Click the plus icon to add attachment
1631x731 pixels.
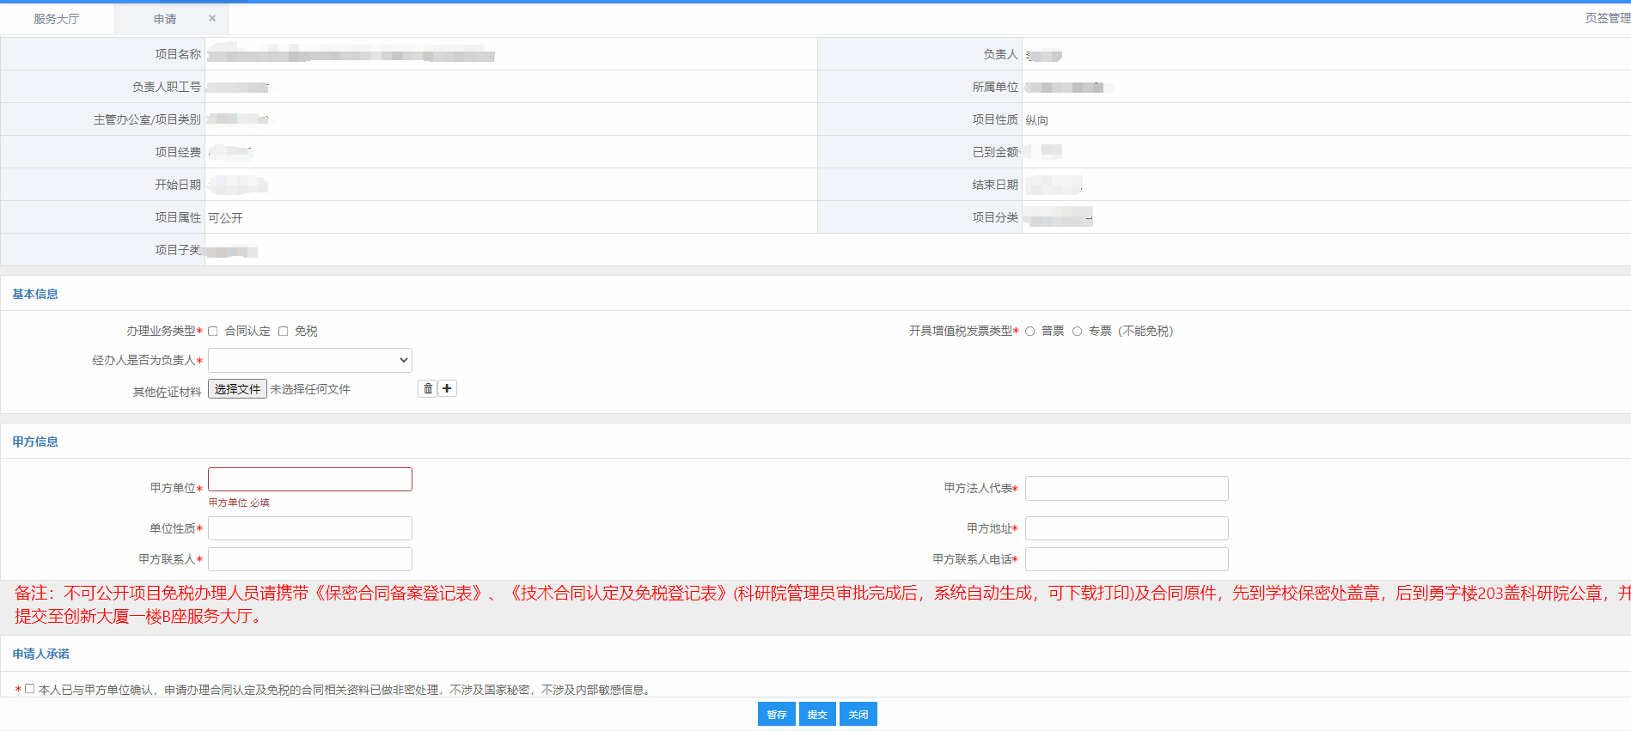pos(447,389)
